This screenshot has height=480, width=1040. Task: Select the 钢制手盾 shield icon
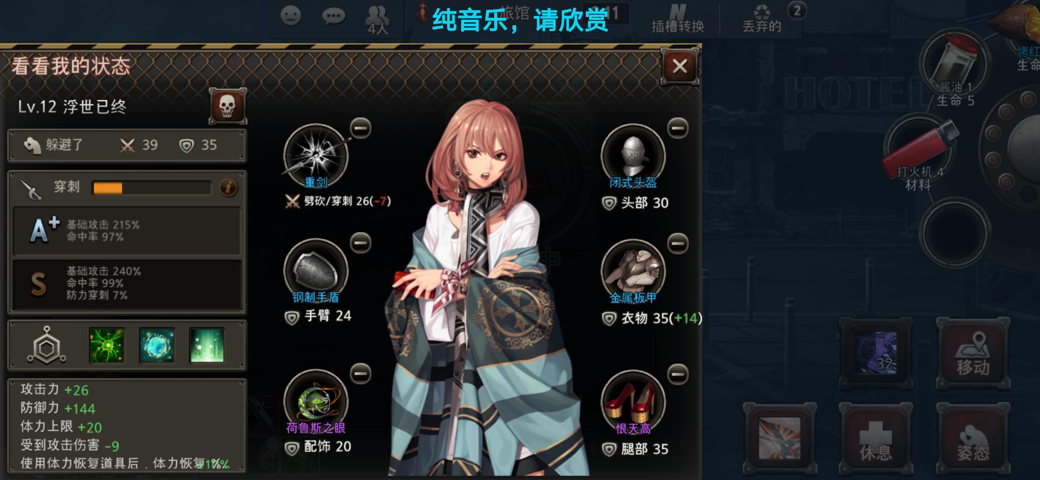(x=316, y=271)
